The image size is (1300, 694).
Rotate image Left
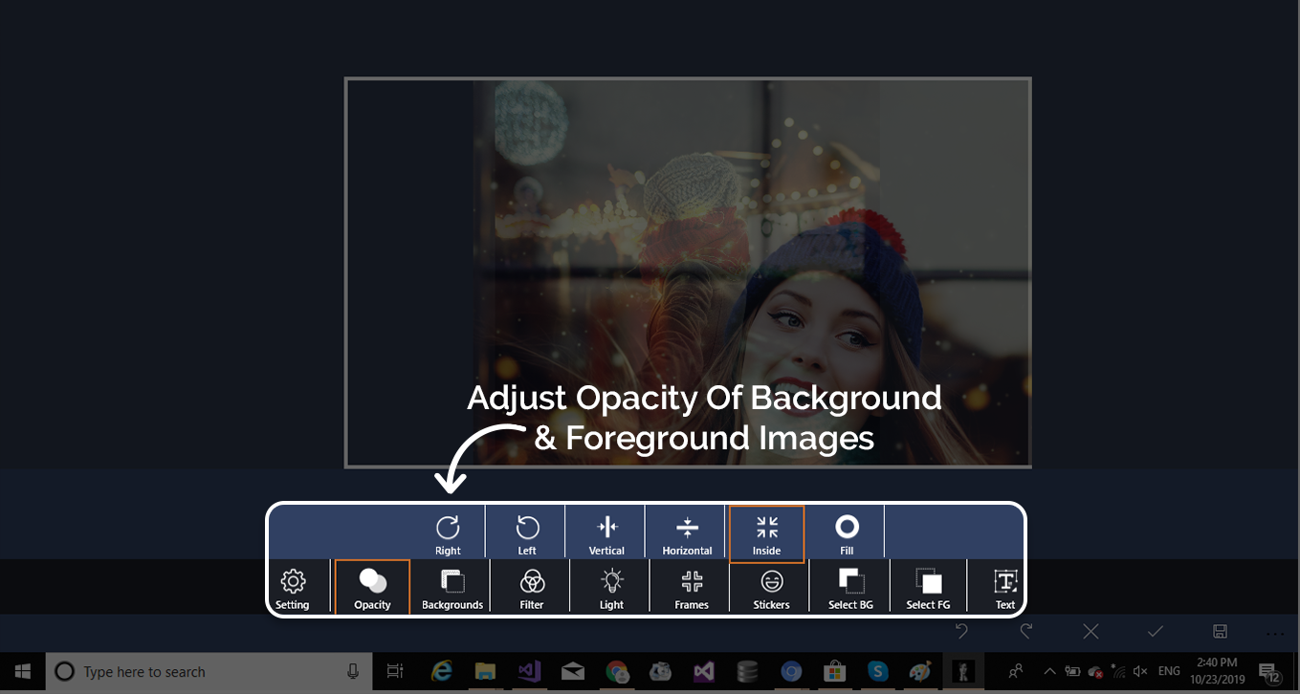click(527, 533)
